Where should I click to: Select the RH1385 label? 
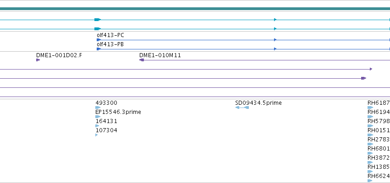coord(379,167)
